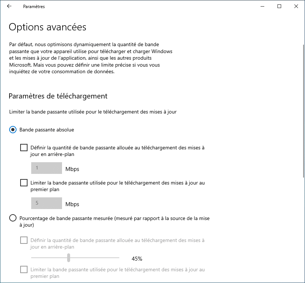The image size is (305, 283).
Task: Close the Paramètres window
Action: (x=296, y=6)
